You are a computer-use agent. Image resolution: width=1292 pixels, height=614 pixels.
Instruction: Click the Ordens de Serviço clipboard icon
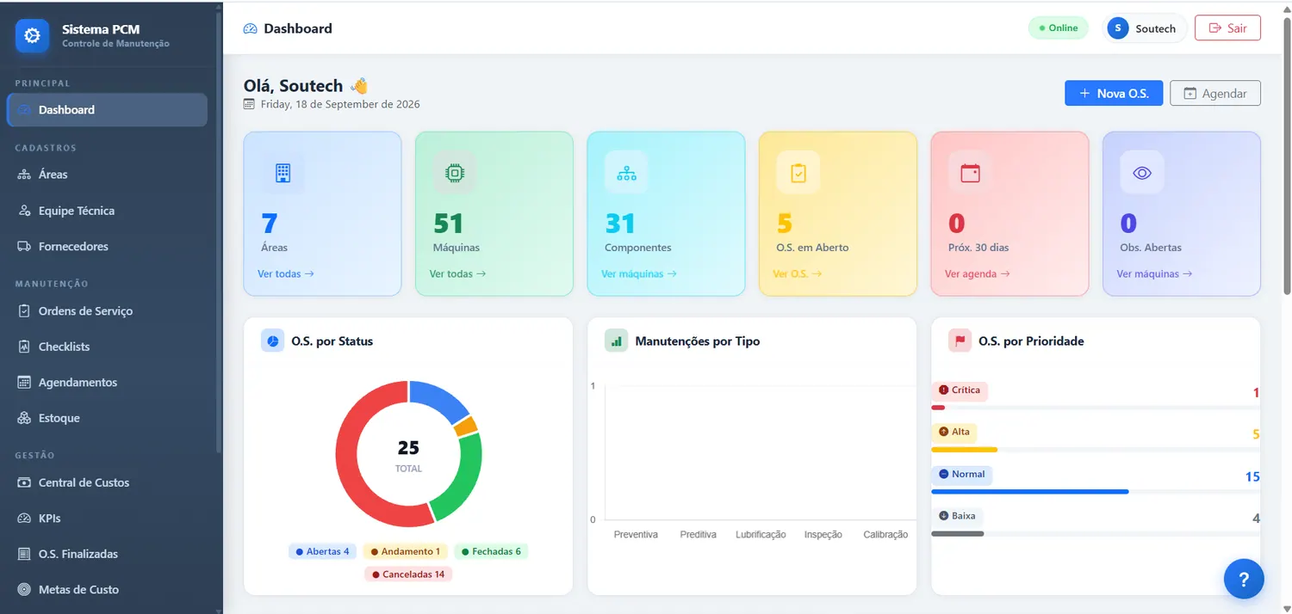pyautogui.click(x=24, y=311)
